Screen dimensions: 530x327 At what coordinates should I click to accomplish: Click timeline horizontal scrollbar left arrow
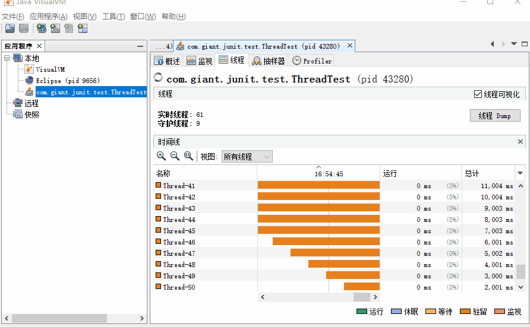(x=263, y=297)
